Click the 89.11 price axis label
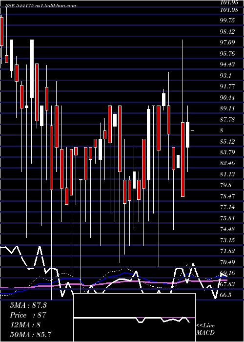244x342 pixels. [x=228, y=108]
